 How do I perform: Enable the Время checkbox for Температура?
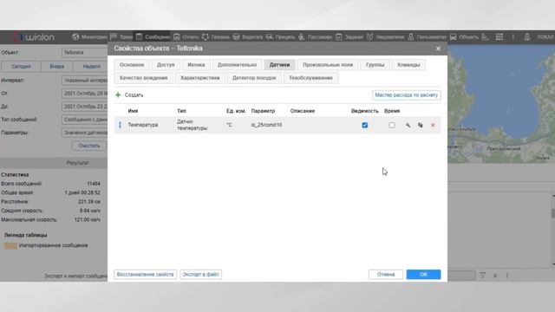[x=392, y=125]
